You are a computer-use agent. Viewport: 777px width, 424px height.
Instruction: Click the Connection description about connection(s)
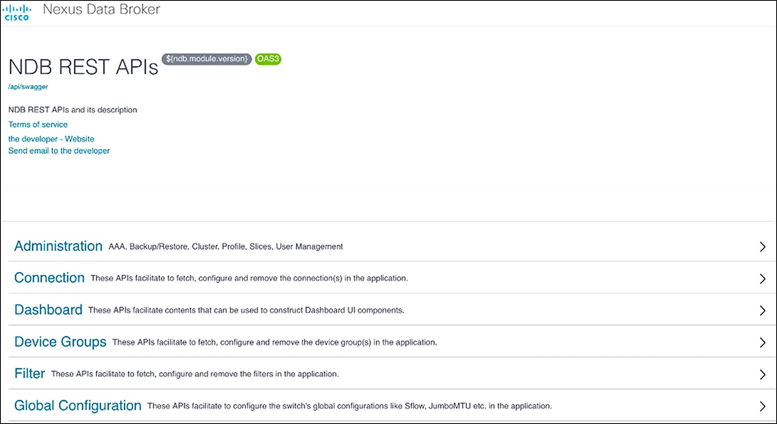[249, 278]
